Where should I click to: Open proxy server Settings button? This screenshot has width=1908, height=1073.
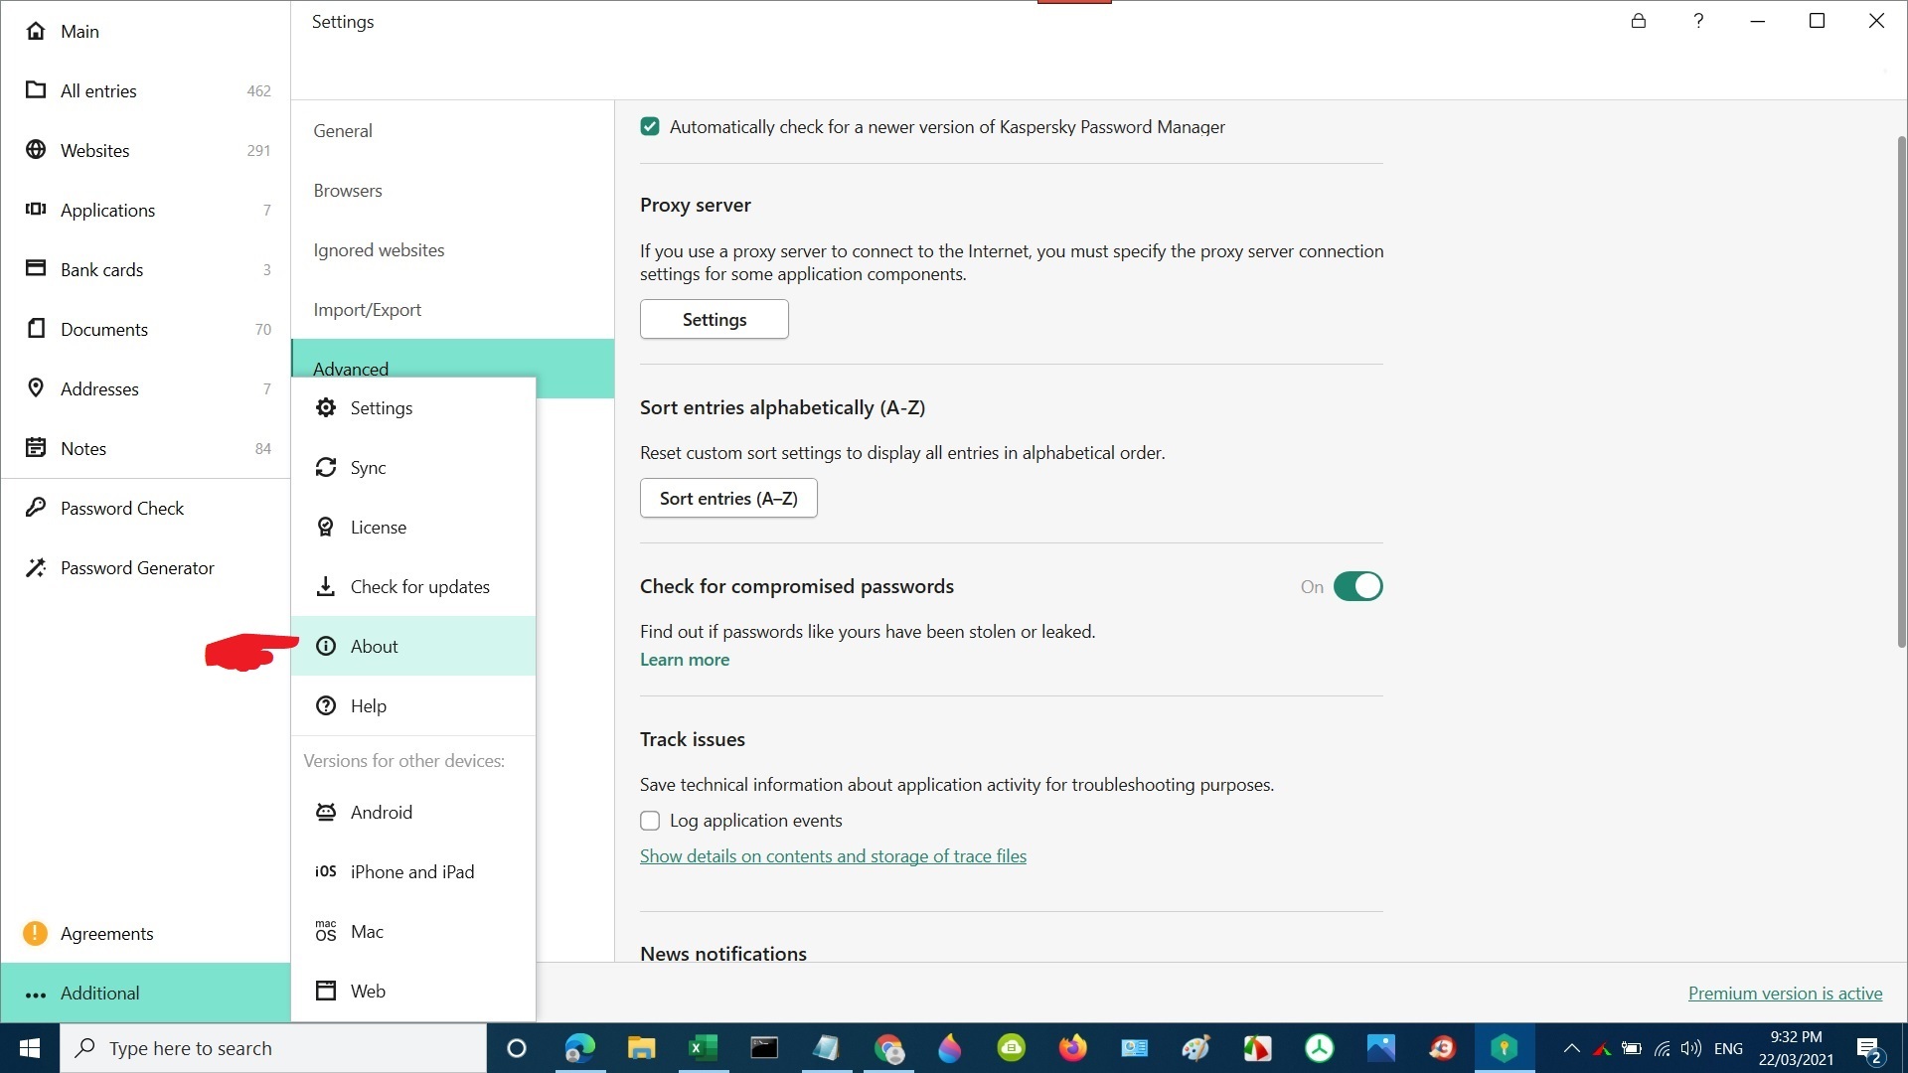(x=715, y=319)
